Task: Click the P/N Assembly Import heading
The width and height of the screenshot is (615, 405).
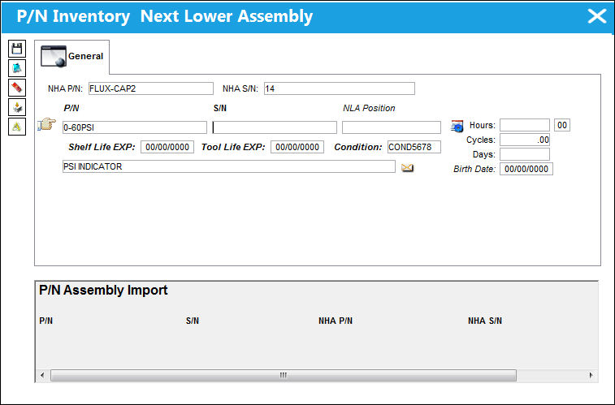Action: (x=103, y=291)
